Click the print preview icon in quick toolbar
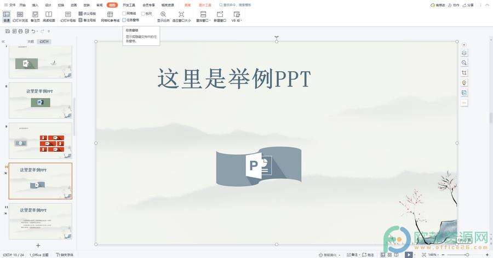This screenshot has height=258, width=493. 27,31
